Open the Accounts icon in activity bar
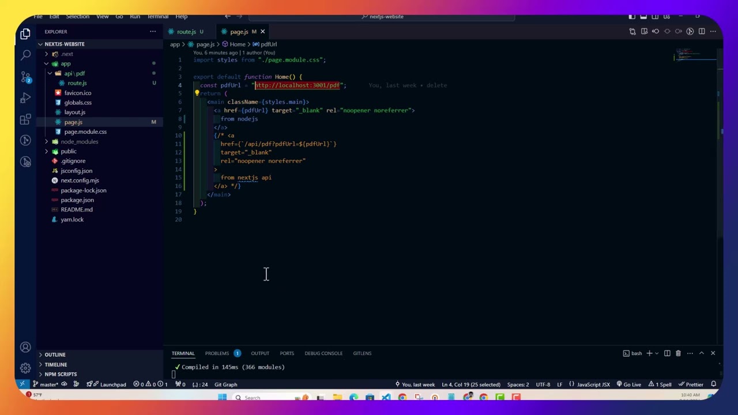This screenshot has width=738, height=415. tap(25, 347)
